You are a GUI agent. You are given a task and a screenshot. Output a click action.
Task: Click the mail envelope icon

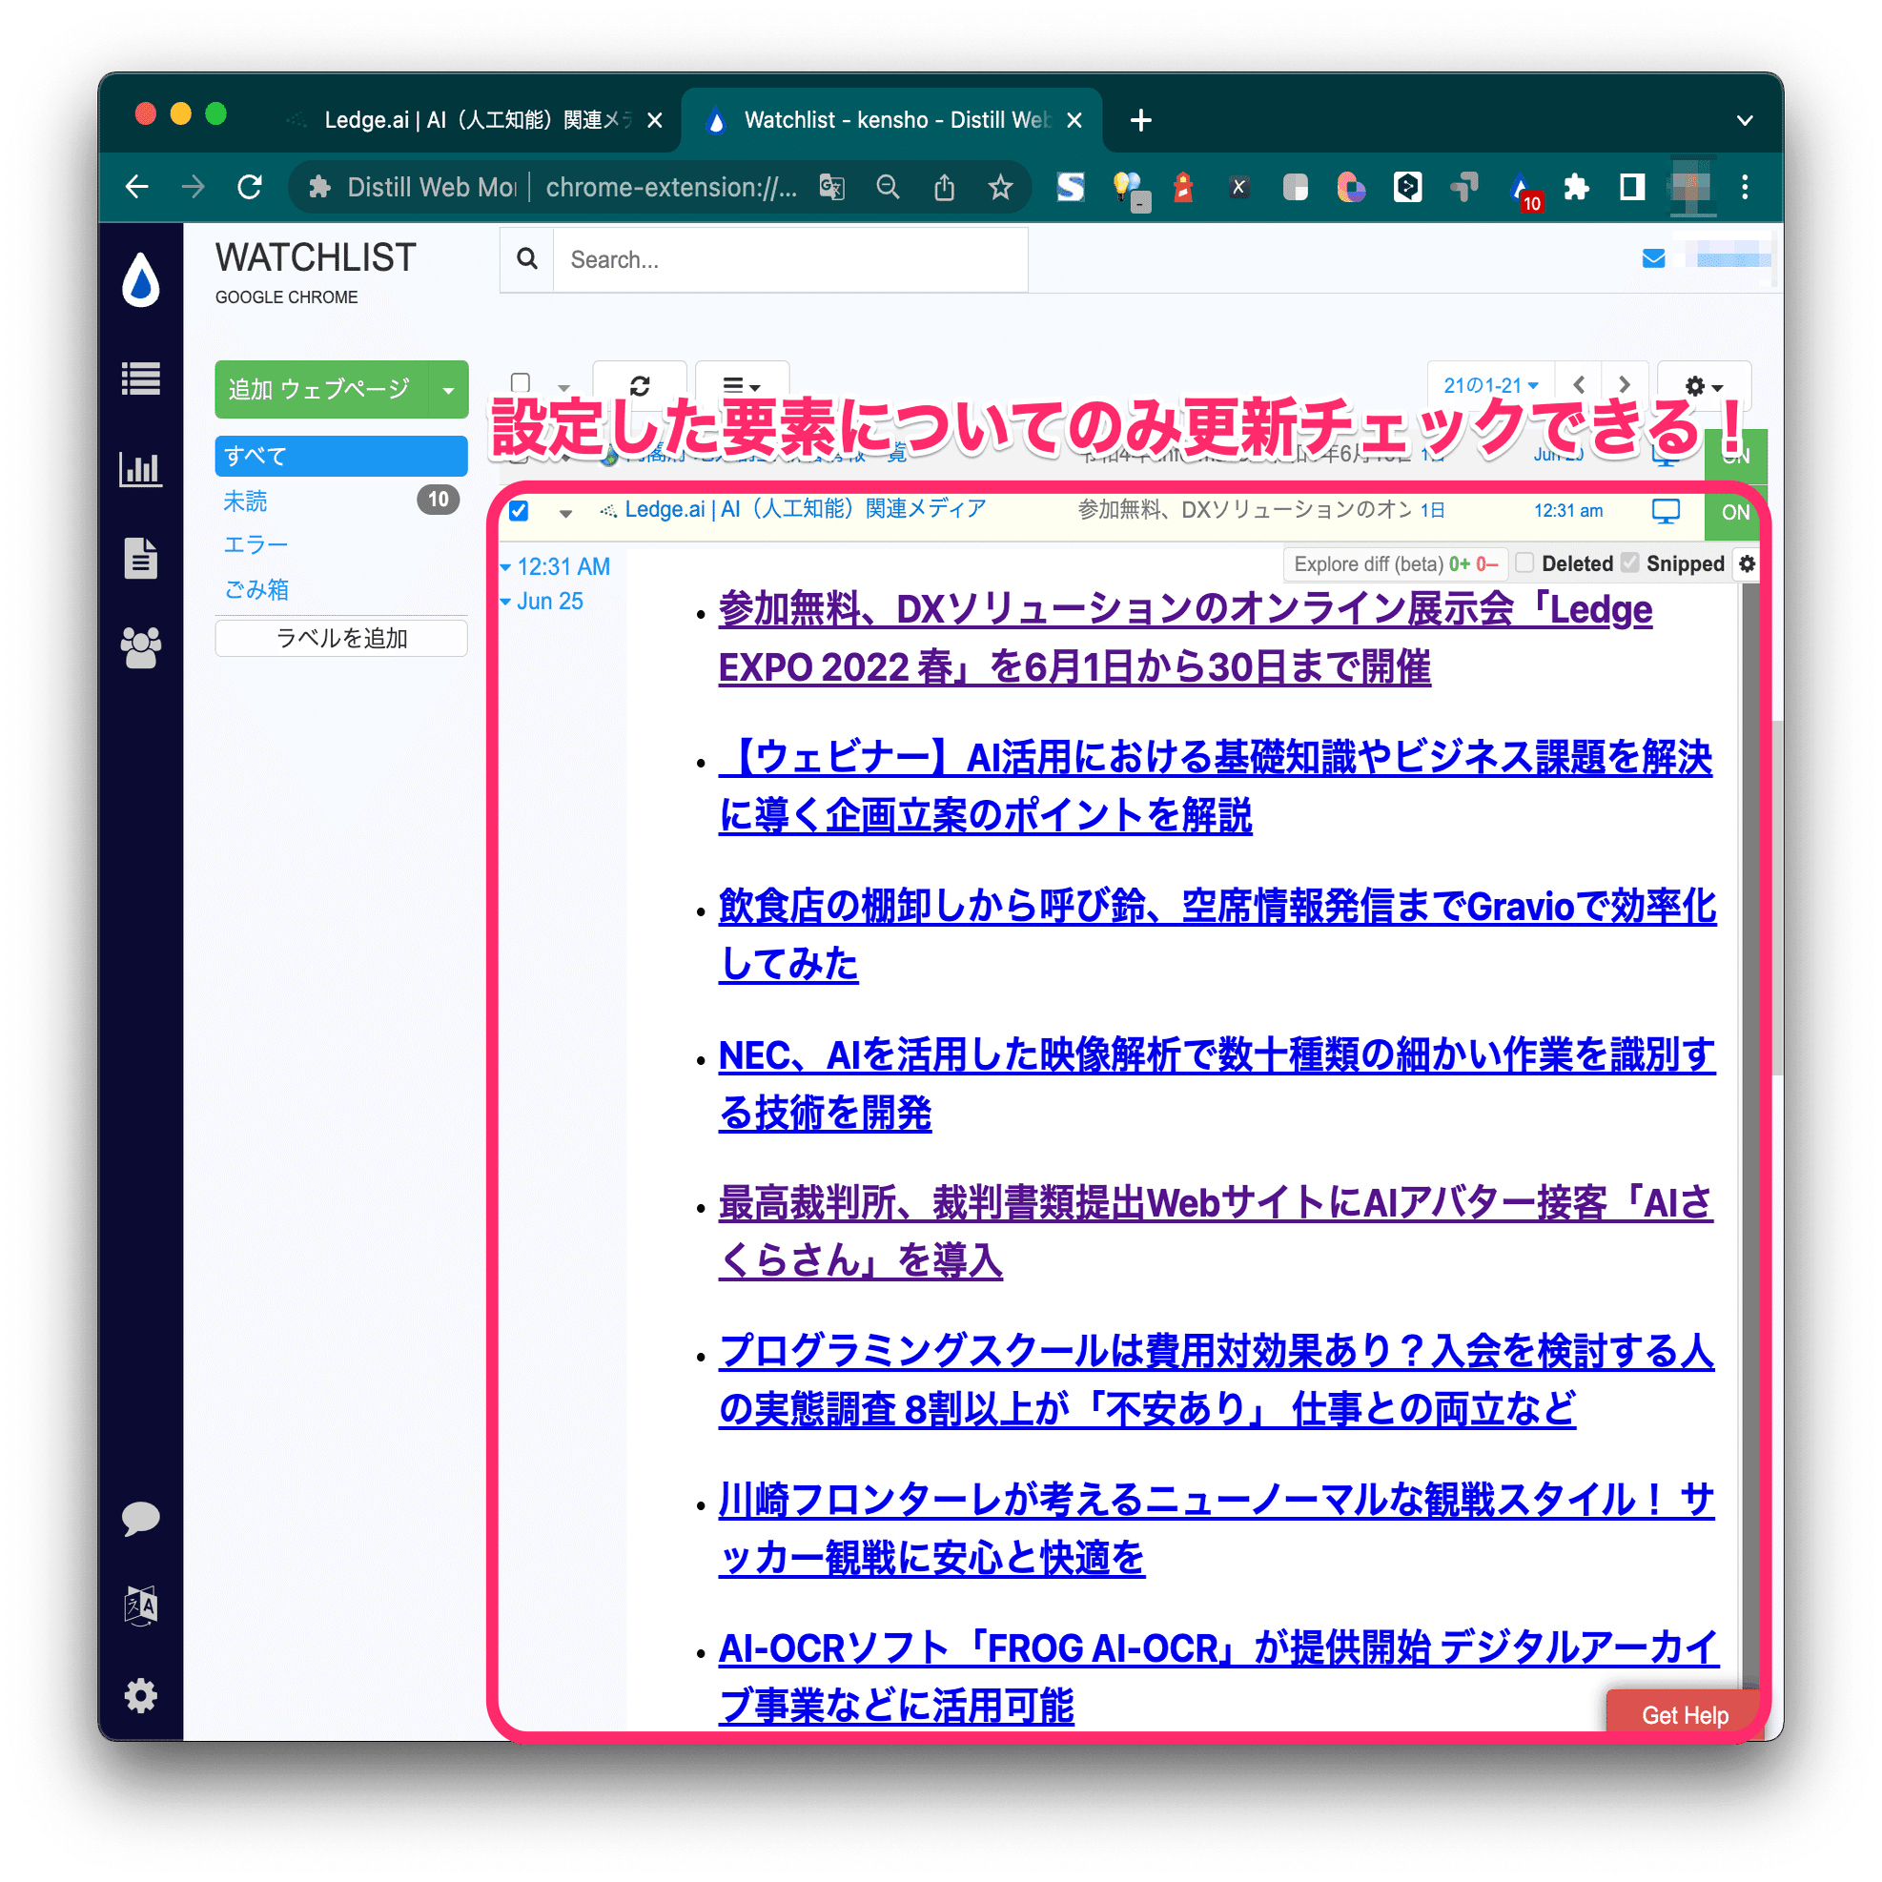click(1653, 258)
